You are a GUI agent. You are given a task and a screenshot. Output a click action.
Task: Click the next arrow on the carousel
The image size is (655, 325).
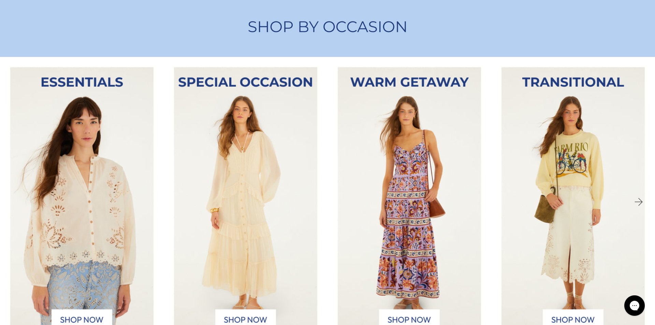point(638,202)
